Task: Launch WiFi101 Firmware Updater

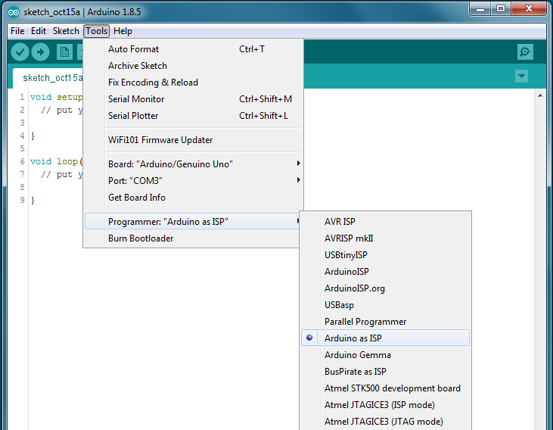Action: (x=193, y=140)
